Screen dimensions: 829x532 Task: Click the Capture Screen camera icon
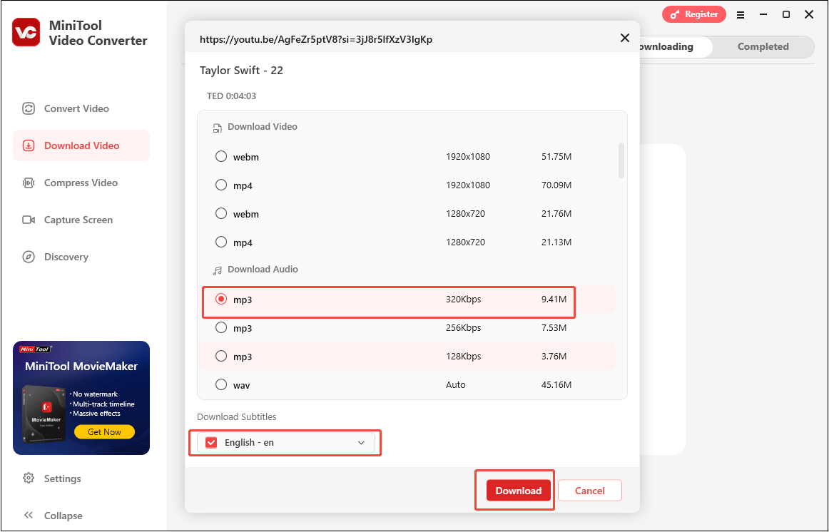(29, 220)
